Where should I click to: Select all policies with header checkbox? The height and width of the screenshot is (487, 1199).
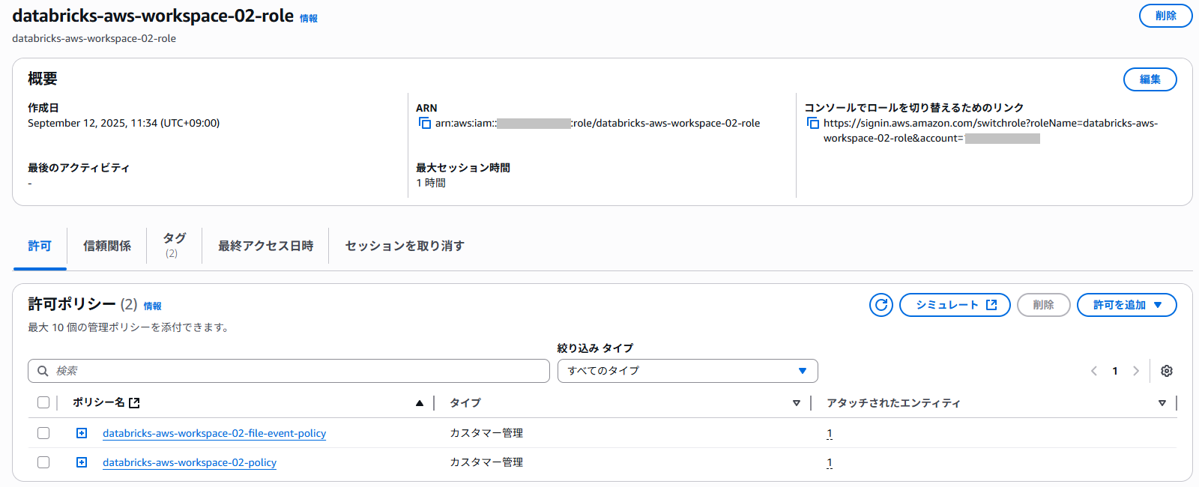click(x=43, y=403)
